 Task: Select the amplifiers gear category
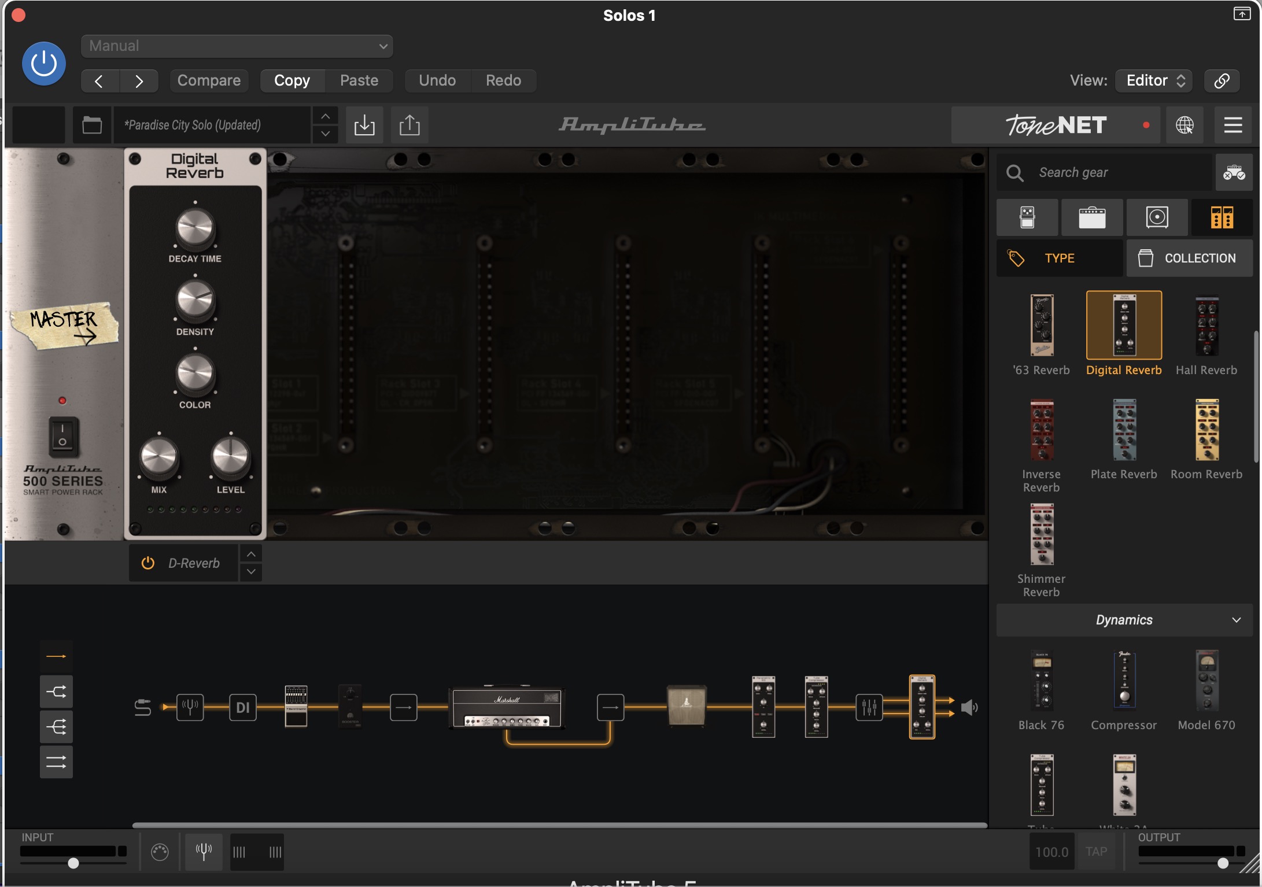[x=1092, y=217]
